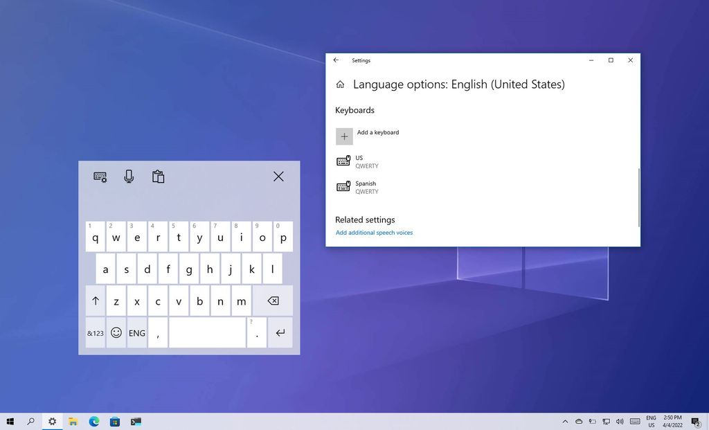
Task: Open keyboard layout options on touch keyboard
Action: [100, 177]
